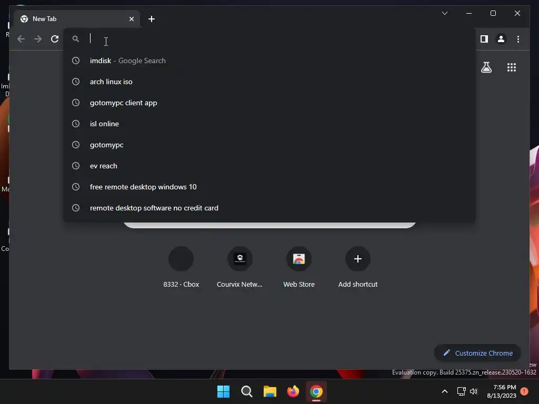Open the Web Store shortcut
The height and width of the screenshot is (404, 539).
[x=299, y=267]
